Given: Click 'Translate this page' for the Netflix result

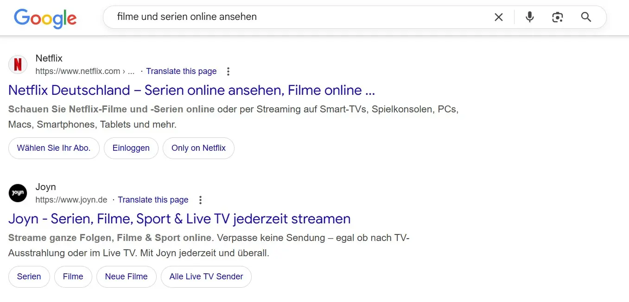Looking at the screenshot, I should tap(181, 71).
